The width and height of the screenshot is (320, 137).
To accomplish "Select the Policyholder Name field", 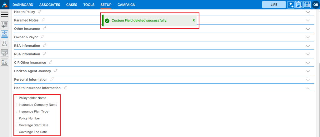I will tap(32, 98).
